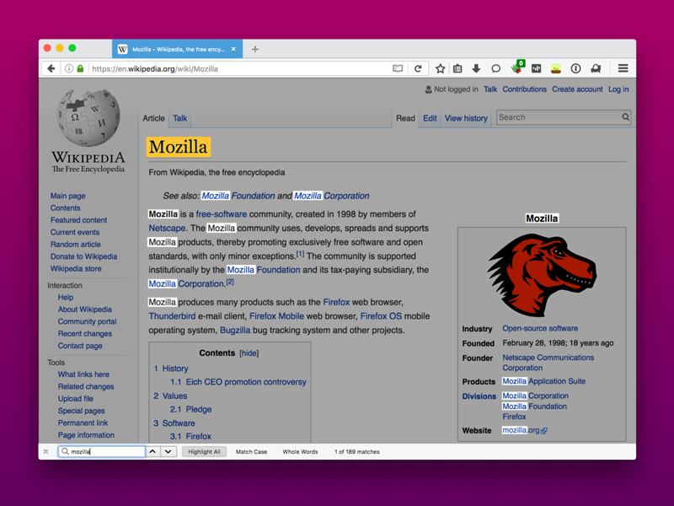This screenshot has width=674, height=506.
Task: Click the Wikipedia globe logo
Action: [x=88, y=117]
